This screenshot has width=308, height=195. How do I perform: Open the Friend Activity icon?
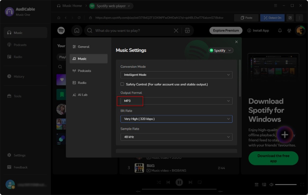289,30
